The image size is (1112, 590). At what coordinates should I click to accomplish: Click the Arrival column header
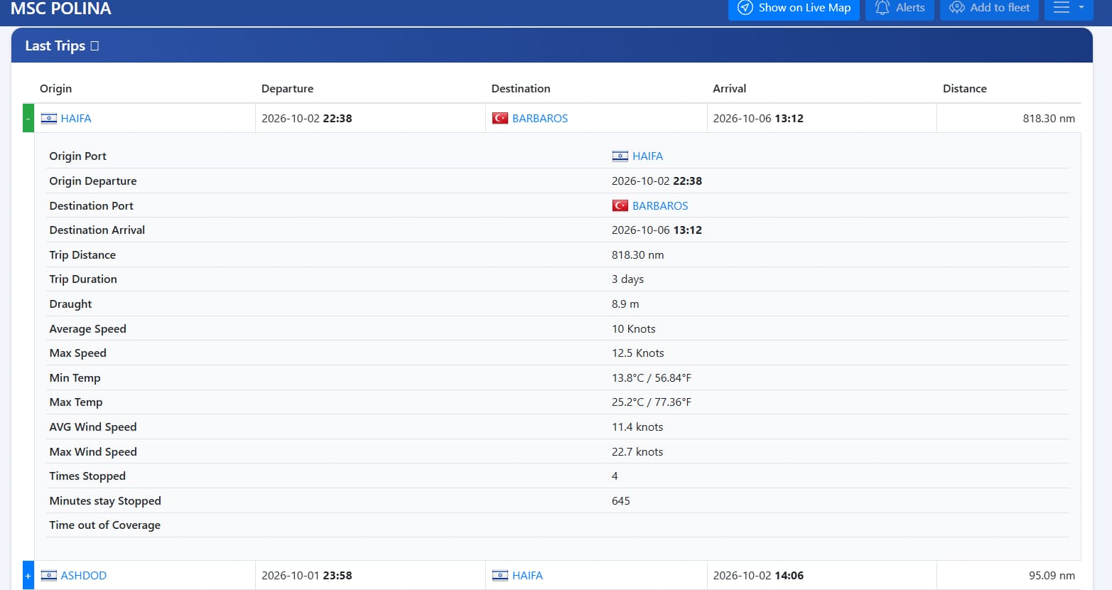(x=730, y=89)
